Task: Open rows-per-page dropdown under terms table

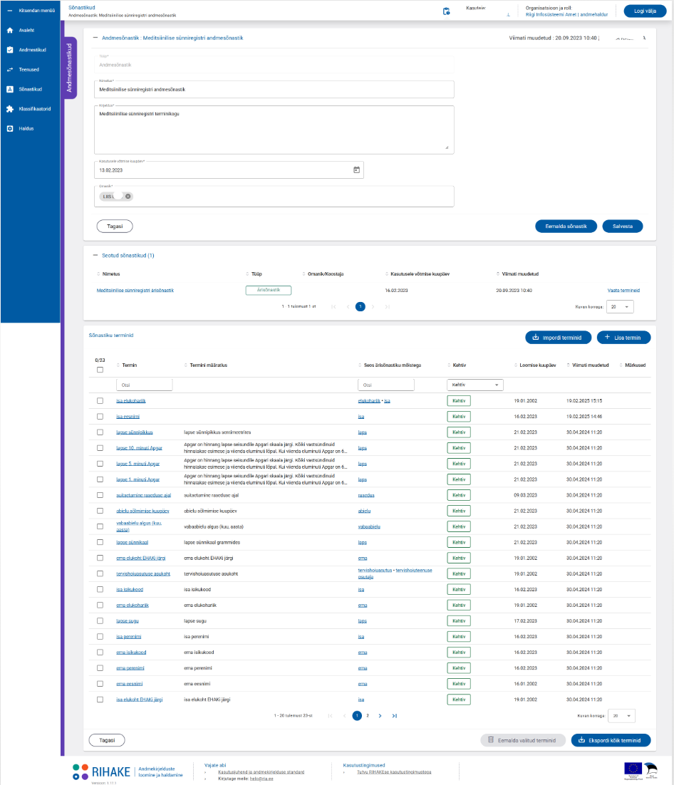Action: [x=618, y=716]
